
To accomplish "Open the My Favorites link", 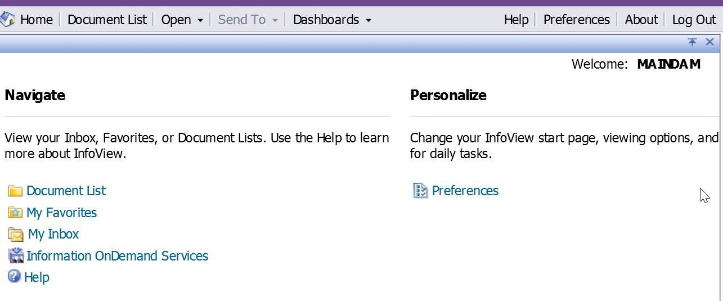I will click(62, 213).
